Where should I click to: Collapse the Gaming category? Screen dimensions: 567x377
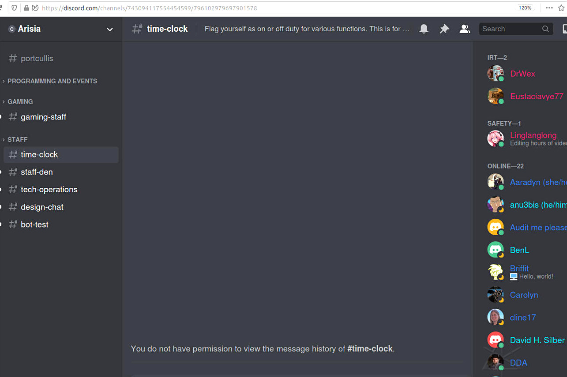coord(20,101)
